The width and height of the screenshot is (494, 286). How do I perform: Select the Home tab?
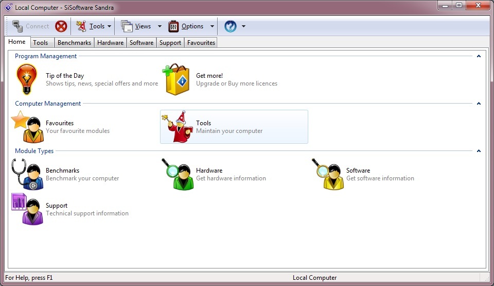tap(17, 42)
